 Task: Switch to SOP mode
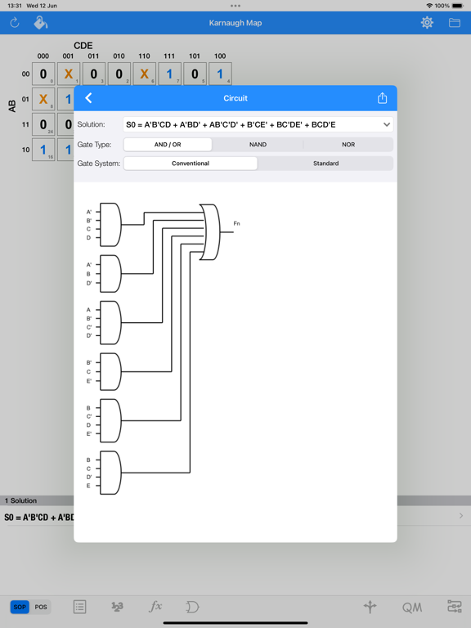tap(20, 607)
